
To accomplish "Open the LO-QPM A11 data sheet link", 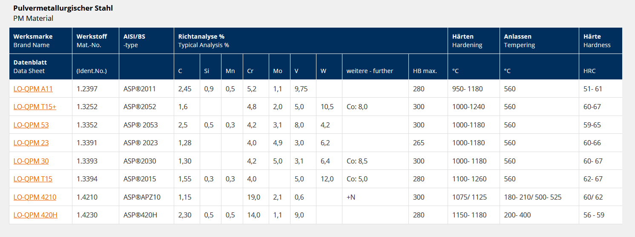I will point(33,89).
